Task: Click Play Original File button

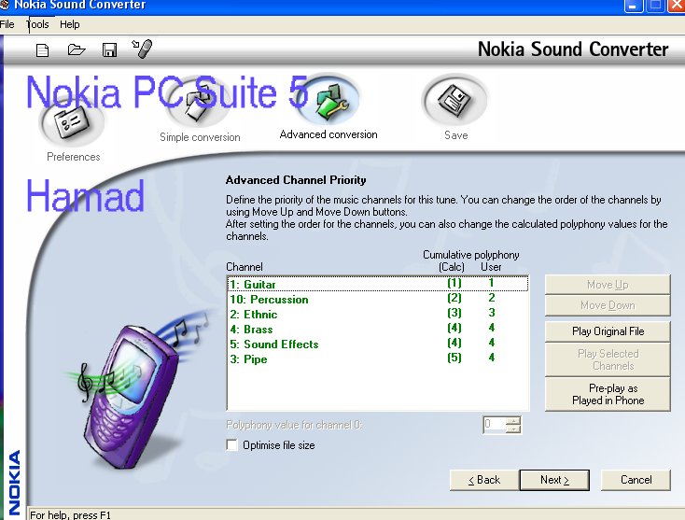Action: pos(608,331)
